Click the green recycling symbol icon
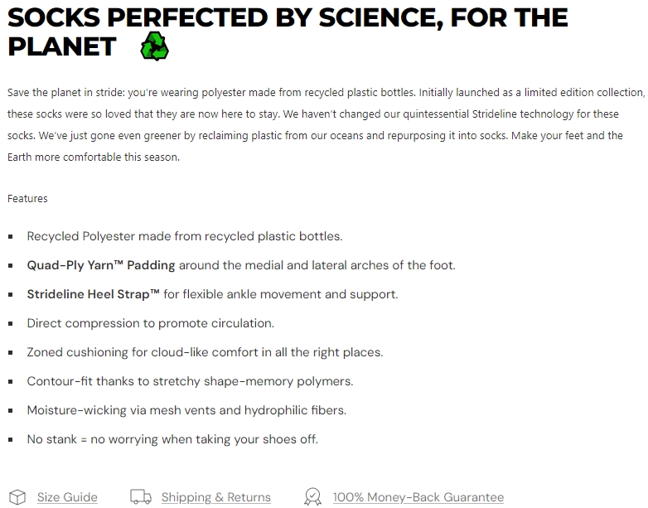The width and height of the screenshot is (648, 508). [154, 46]
